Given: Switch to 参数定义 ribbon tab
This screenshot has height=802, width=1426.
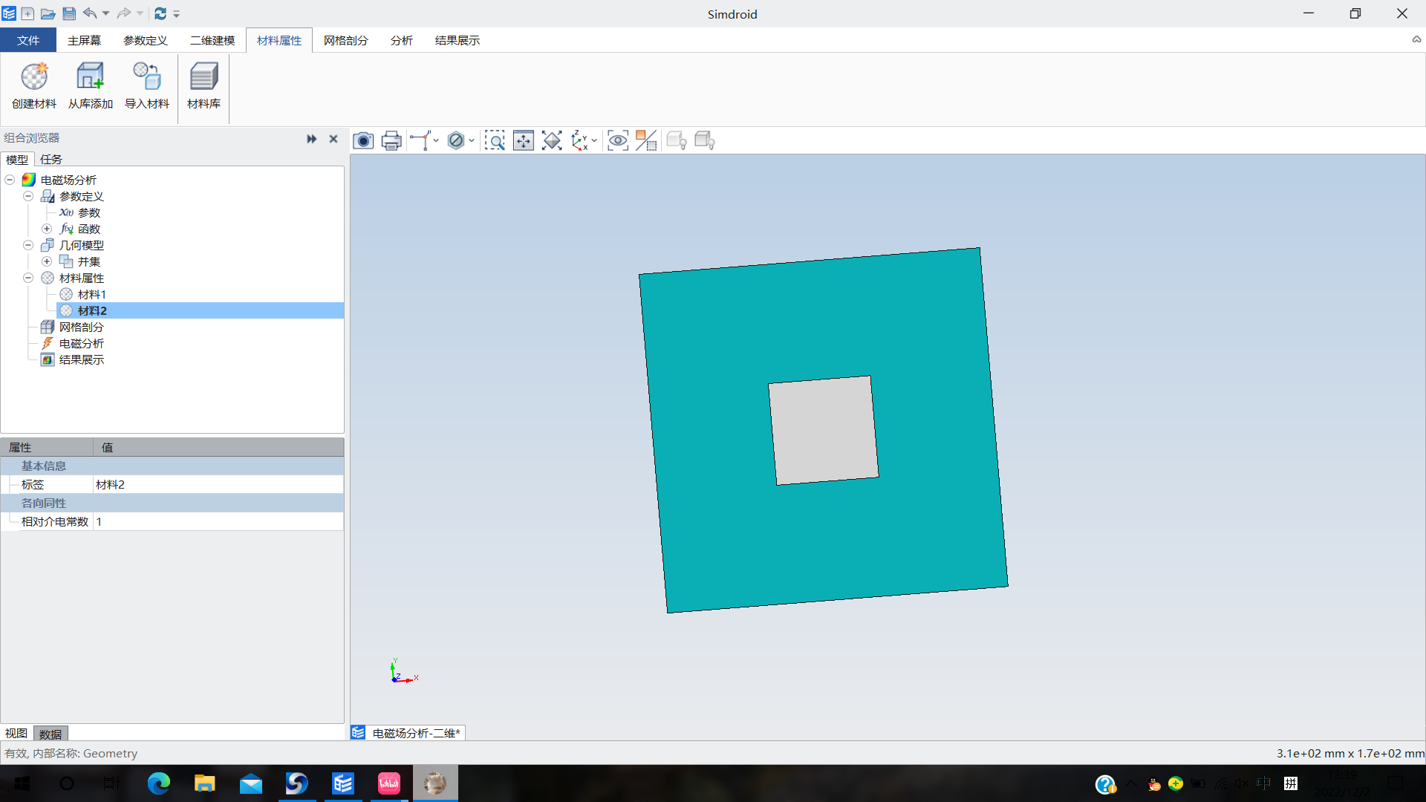Looking at the screenshot, I should [x=146, y=40].
